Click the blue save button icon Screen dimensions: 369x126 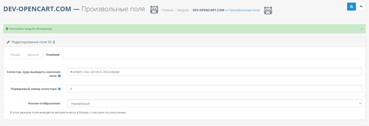pos(351,6)
